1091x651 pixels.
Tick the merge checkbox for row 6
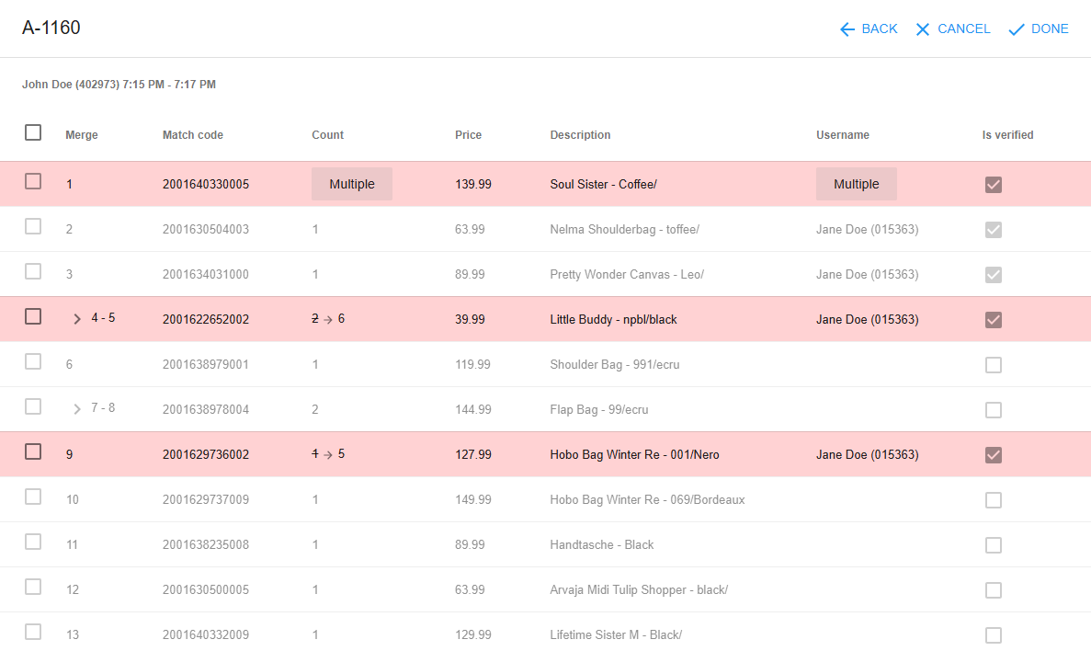pos(33,361)
